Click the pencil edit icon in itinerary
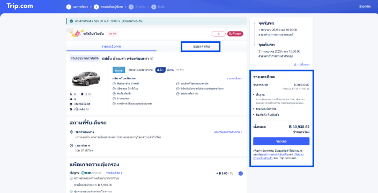 click(295, 64)
